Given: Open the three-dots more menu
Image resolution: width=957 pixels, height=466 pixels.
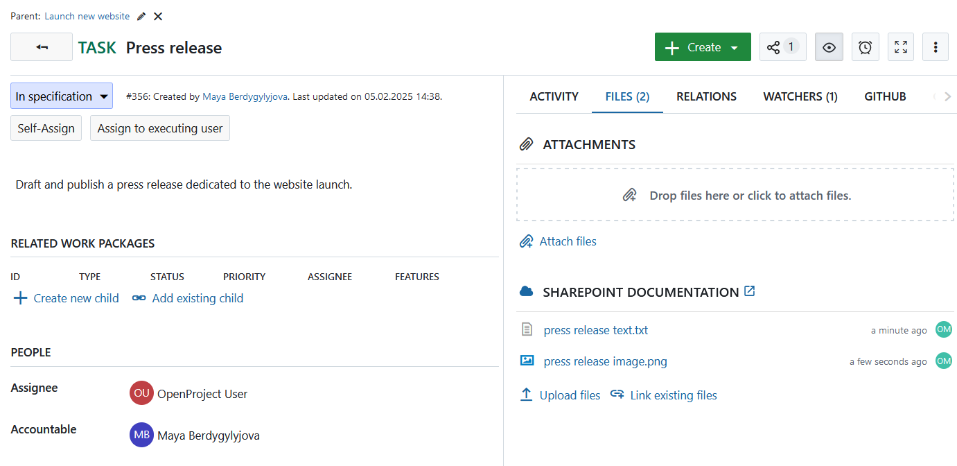Looking at the screenshot, I should point(936,47).
